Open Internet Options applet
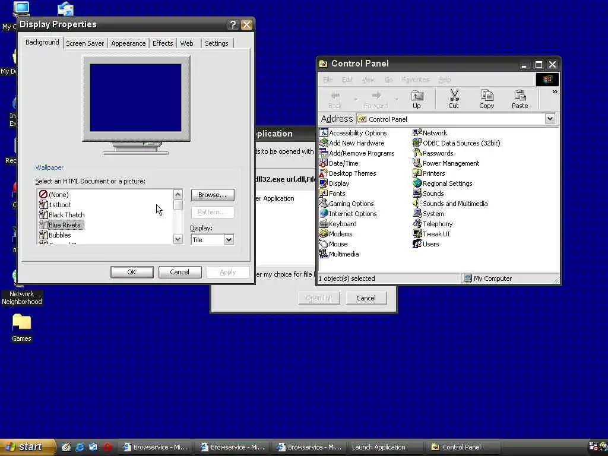608x456 pixels. tap(348, 214)
